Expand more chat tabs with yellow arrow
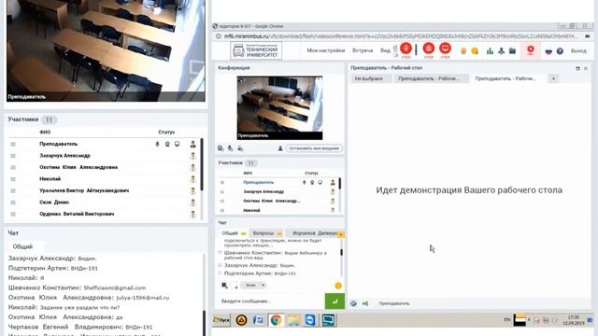 [x=341, y=234]
